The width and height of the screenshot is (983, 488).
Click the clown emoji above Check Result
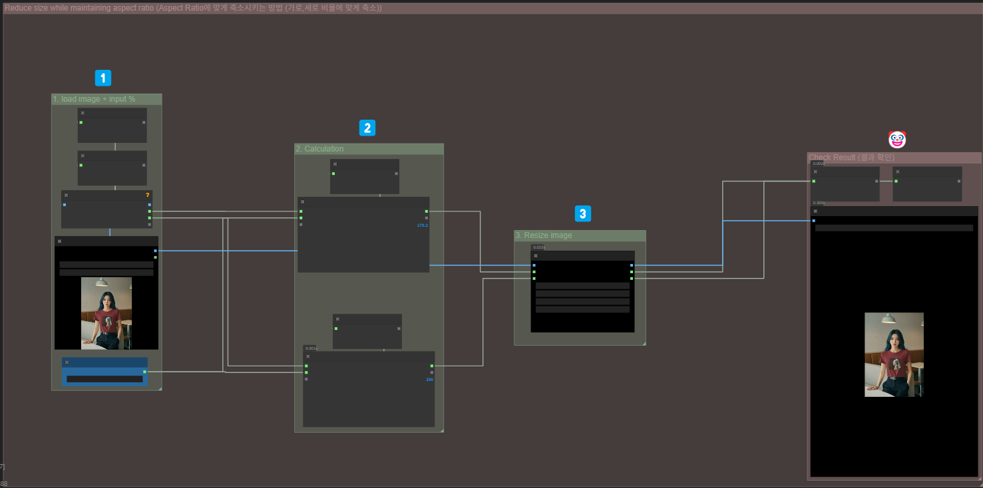click(x=897, y=140)
